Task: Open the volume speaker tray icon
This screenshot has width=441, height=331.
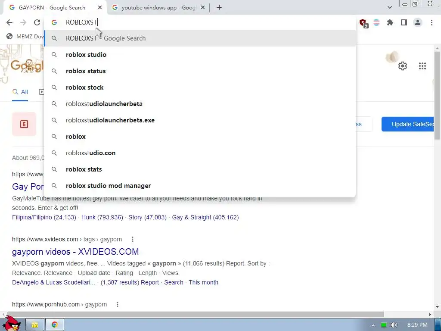Action: (394, 325)
